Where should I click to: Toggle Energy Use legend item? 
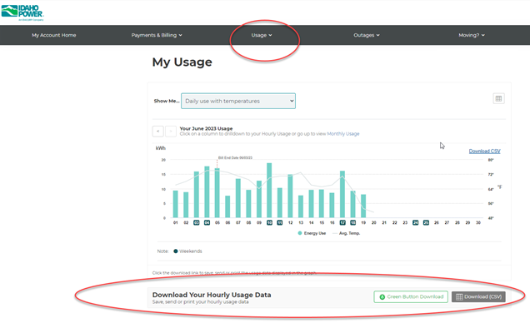(312, 233)
